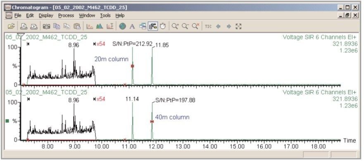Viewport: 364px width, 161px height.
Task: Click the red marker on 40m column peak
Action: pos(152,121)
